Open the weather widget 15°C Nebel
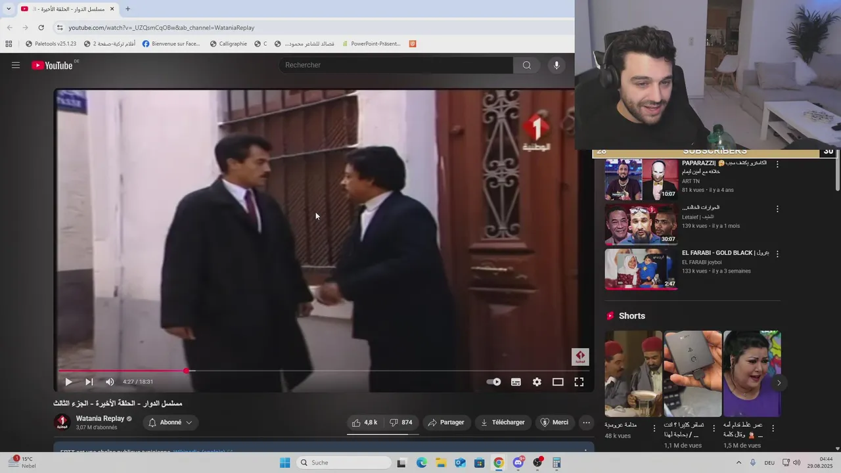Viewport: 841px width, 473px height. click(24, 462)
